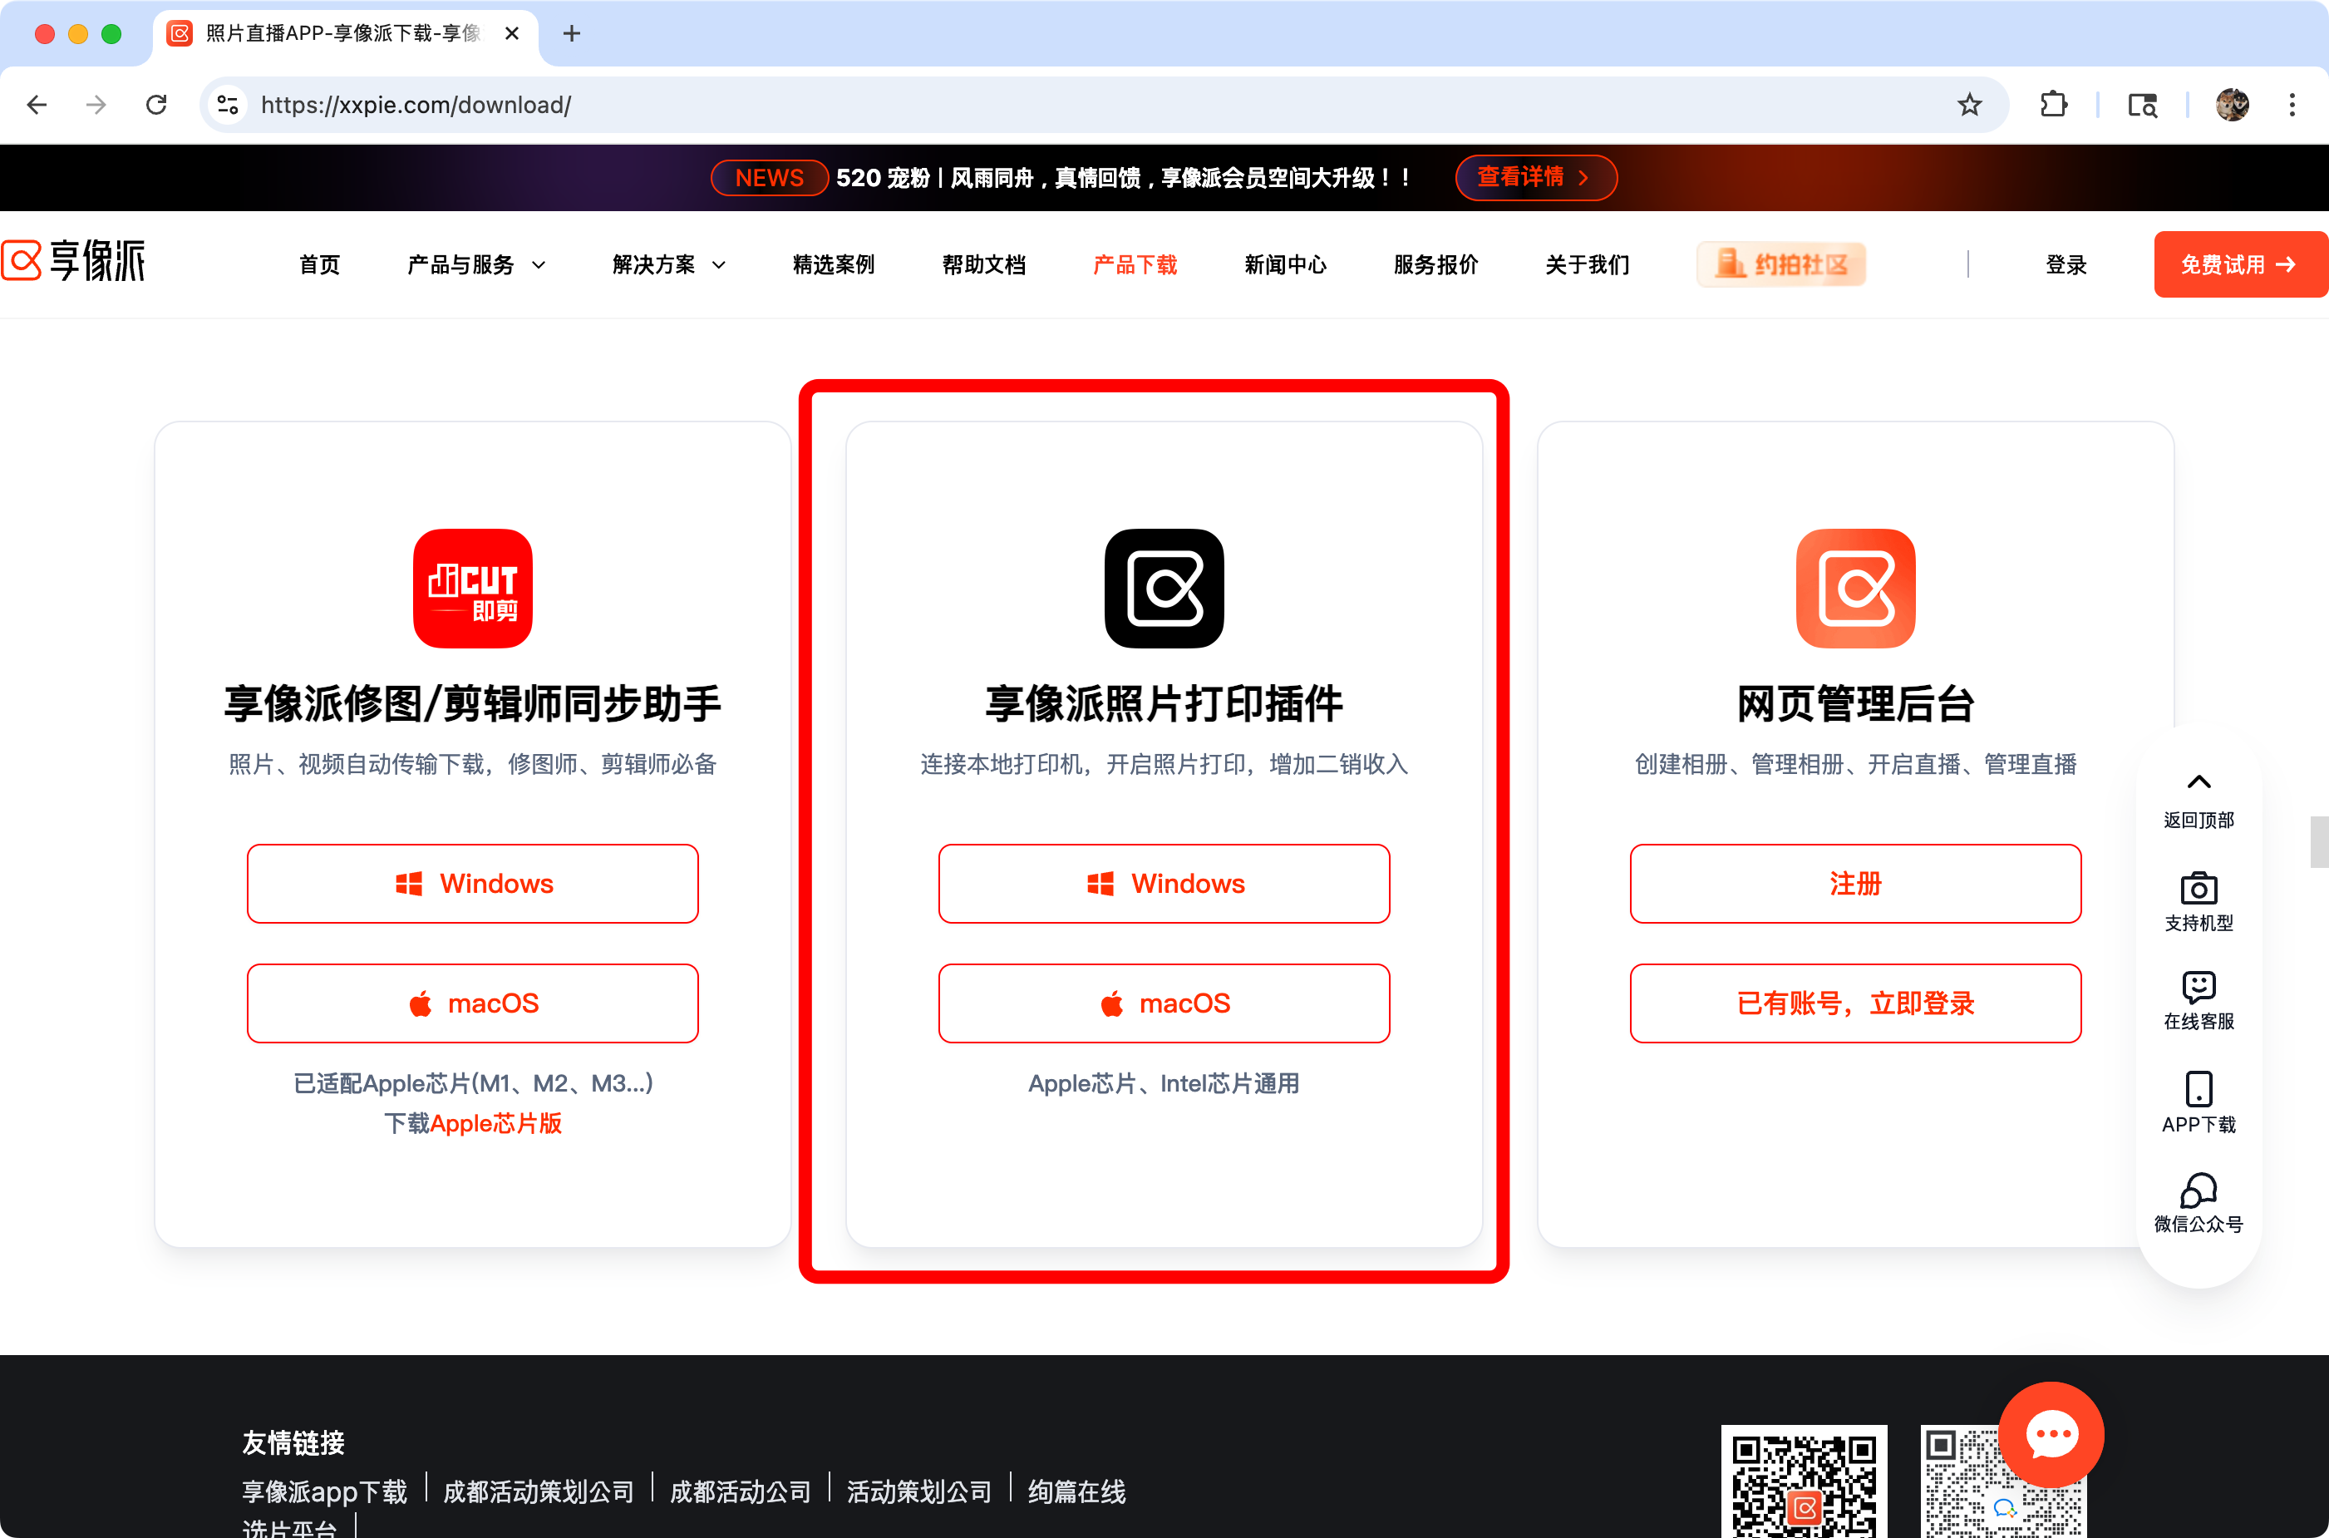2329x1538 pixels.
Task: Open 服务报价 navigation item
Action: (x=1435, y=265)
